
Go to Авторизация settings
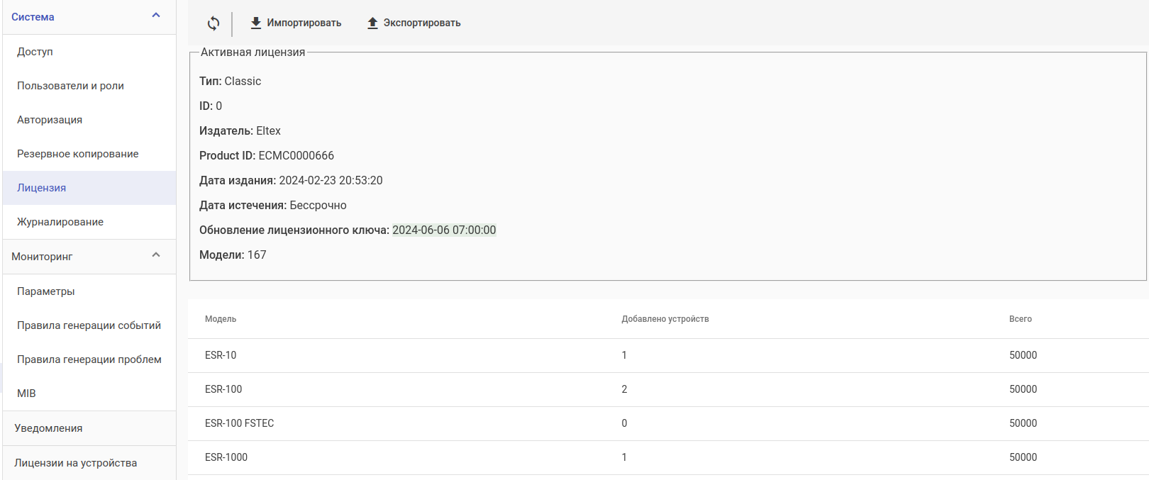[x=50, y=120]
